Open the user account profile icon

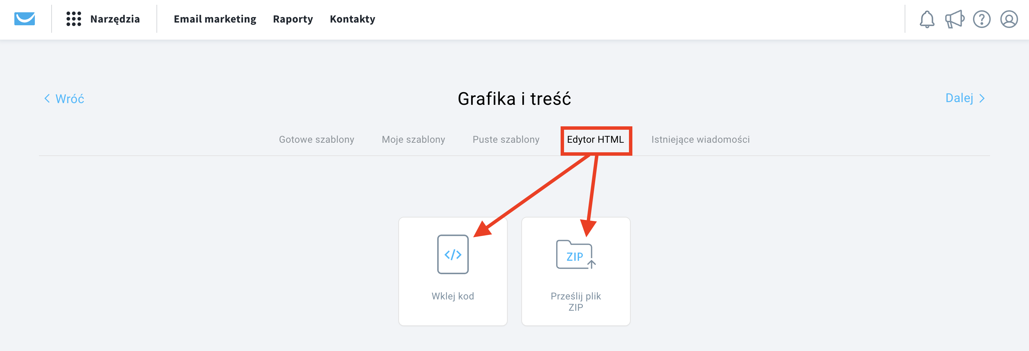(1009, 19)
